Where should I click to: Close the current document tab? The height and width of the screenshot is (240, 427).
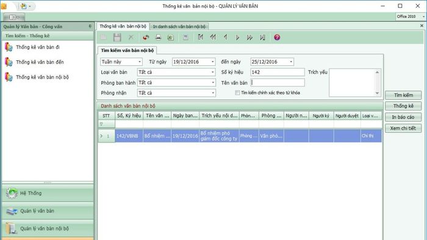click(x=422, y=26)
